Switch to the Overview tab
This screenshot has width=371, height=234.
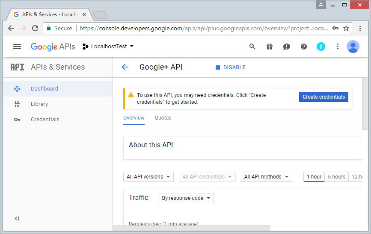pos(134,118)
